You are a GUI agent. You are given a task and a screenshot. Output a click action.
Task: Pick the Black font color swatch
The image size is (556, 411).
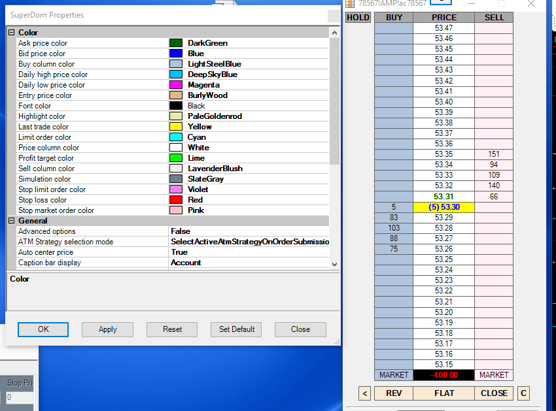tap(176, 106)
